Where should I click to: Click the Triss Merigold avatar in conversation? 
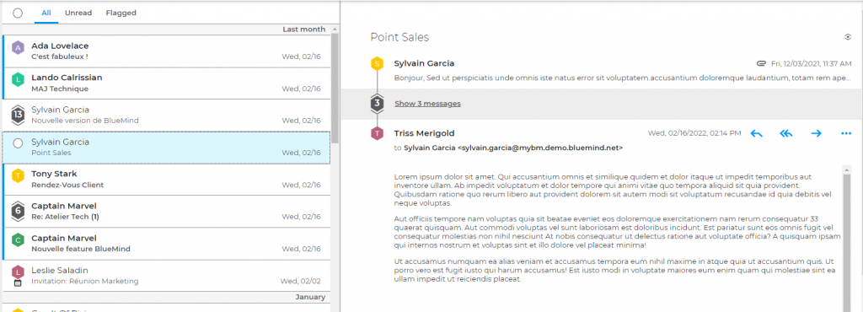[377, 133]
